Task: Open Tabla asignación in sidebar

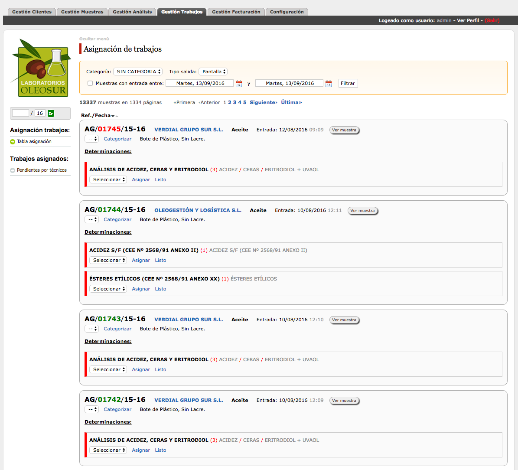Action: (x=34, y=142)
